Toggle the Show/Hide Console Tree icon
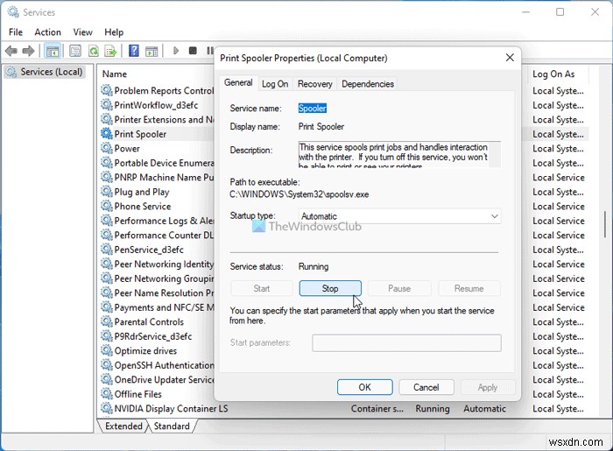The image size is (613, 451). (53, 51)
